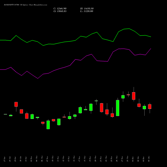The height and width of the screenshot is (167, 167).
Task: Click the red candle for 21 Nov
Action: [x=102, y=108]
